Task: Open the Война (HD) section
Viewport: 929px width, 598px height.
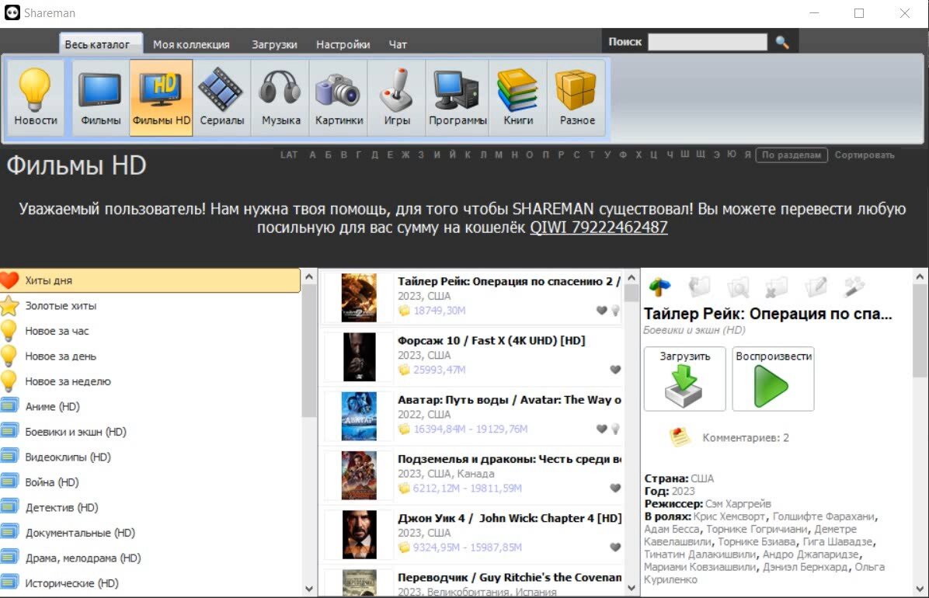Action: [150, 482]
